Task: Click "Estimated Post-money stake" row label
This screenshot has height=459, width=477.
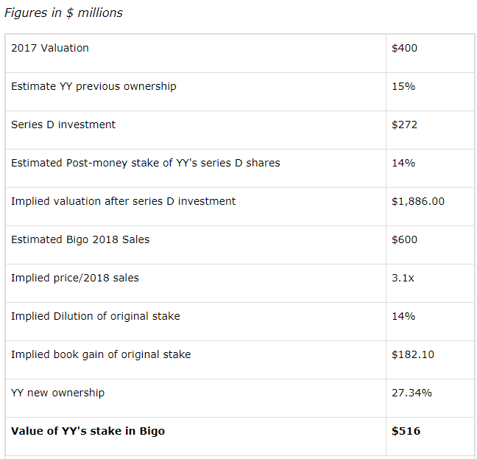Action: pyautogui.click(x=145, y=163)
